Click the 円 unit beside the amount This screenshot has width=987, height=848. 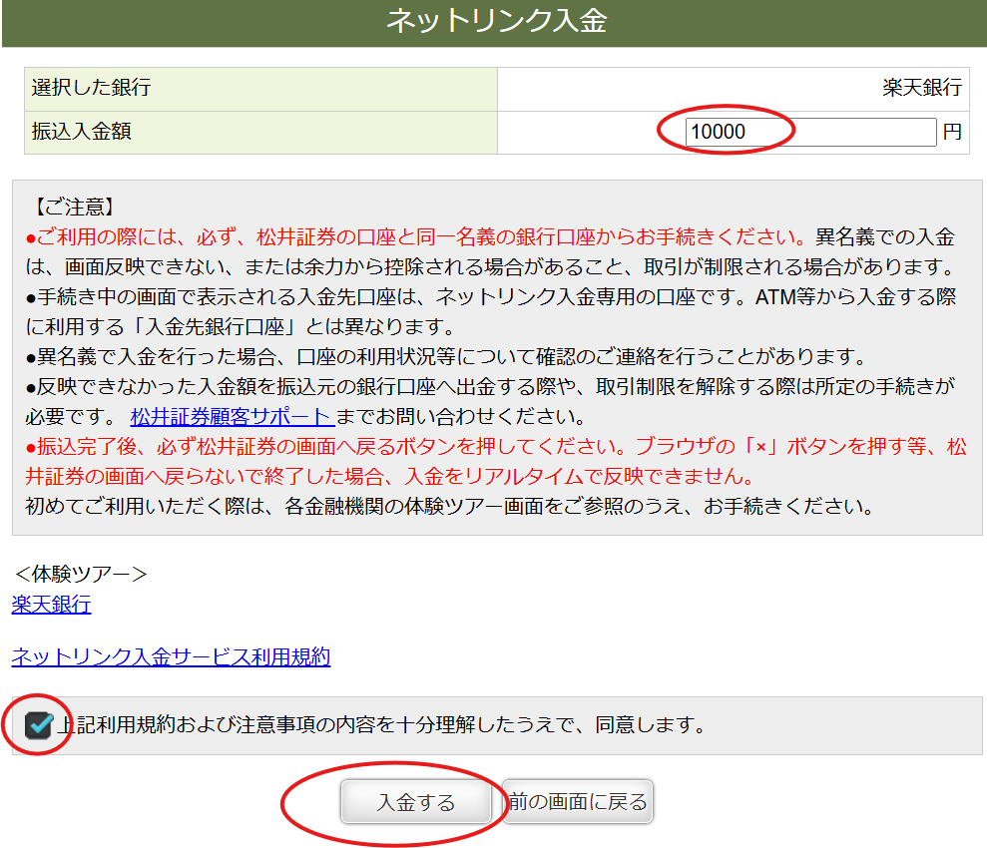pos(951,132)
